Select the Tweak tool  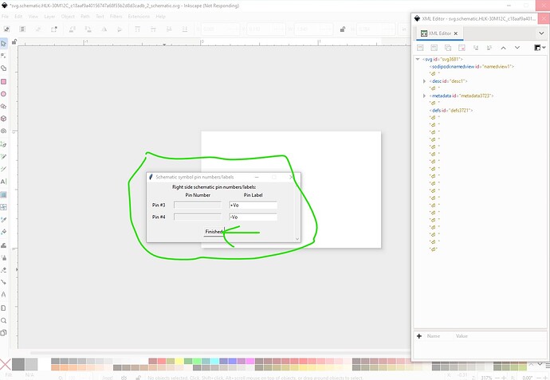[x=3, y=245]
